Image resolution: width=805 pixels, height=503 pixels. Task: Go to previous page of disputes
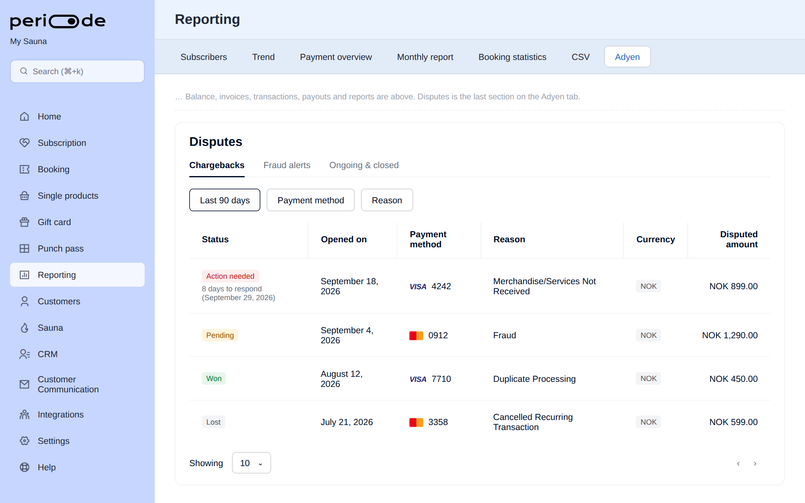click(738, 464)
